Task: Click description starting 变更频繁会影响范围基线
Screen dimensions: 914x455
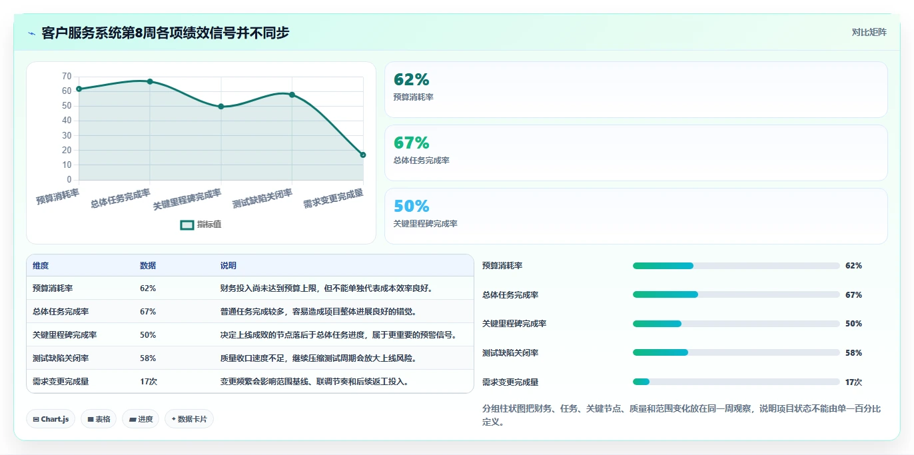Action: [314, 381]
